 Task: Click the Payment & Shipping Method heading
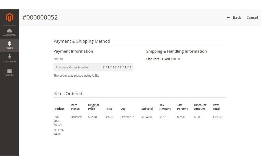(82, 41)
